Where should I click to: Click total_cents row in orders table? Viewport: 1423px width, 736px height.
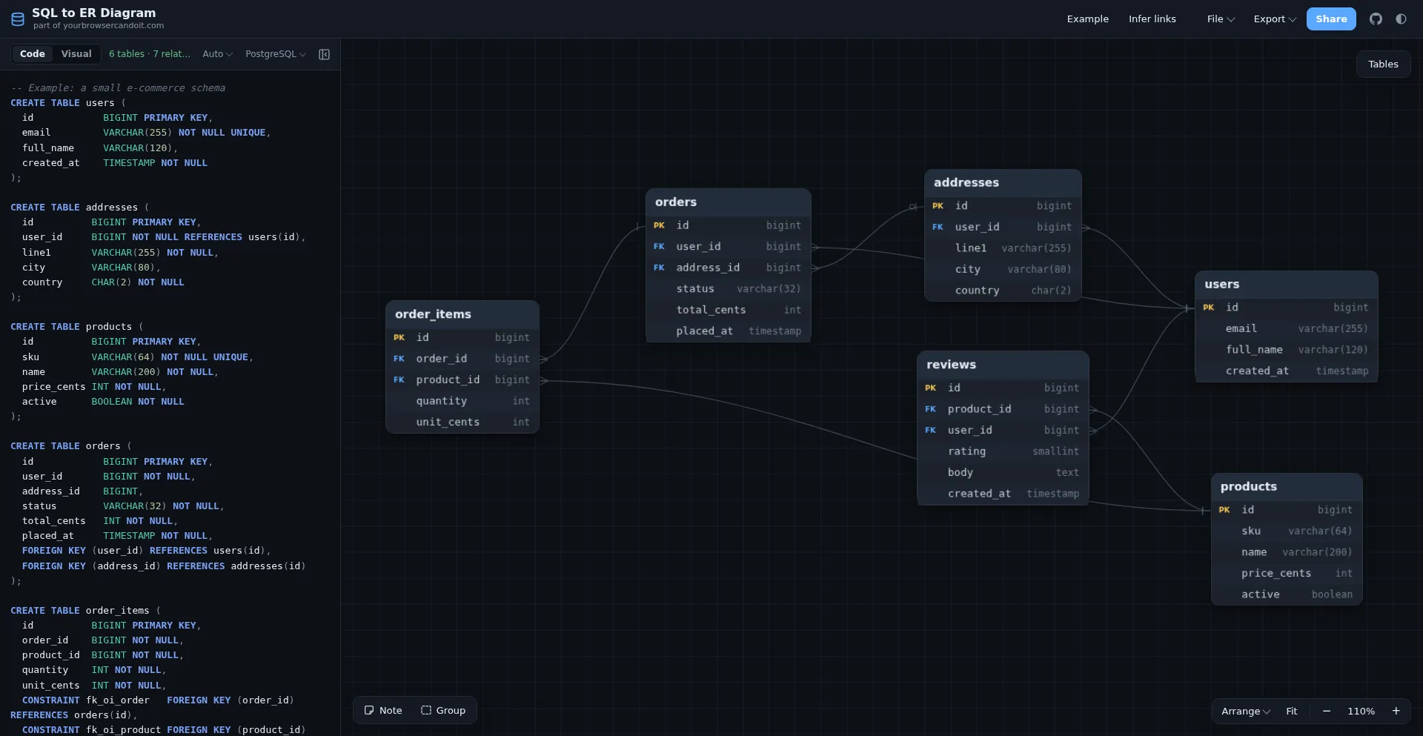click(728, 310)
